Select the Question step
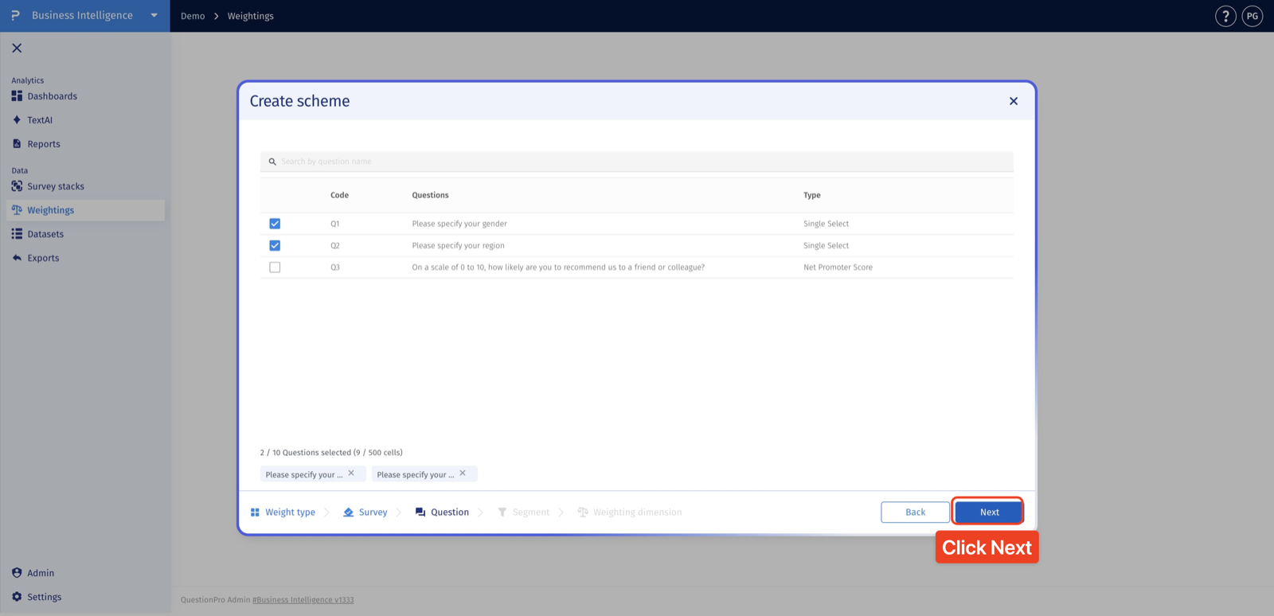 pos(442,513)
